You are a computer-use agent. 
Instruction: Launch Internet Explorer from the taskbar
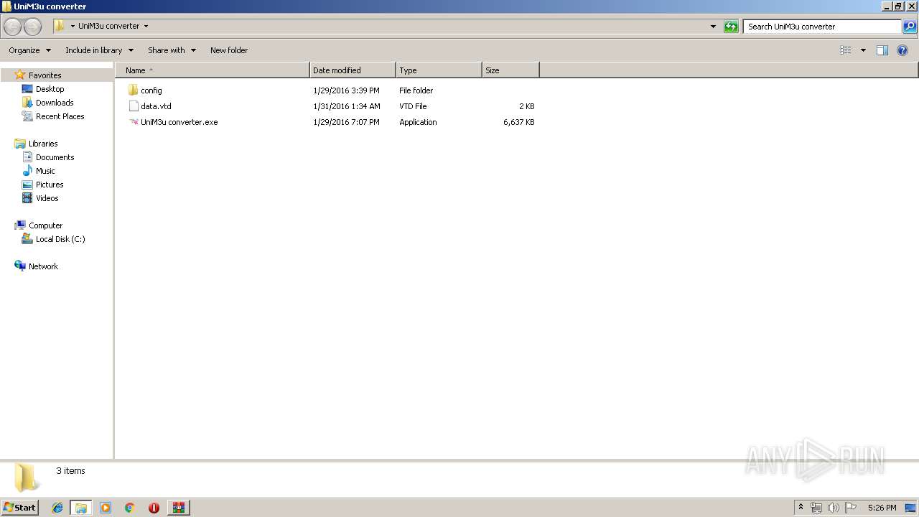[57, 508]
